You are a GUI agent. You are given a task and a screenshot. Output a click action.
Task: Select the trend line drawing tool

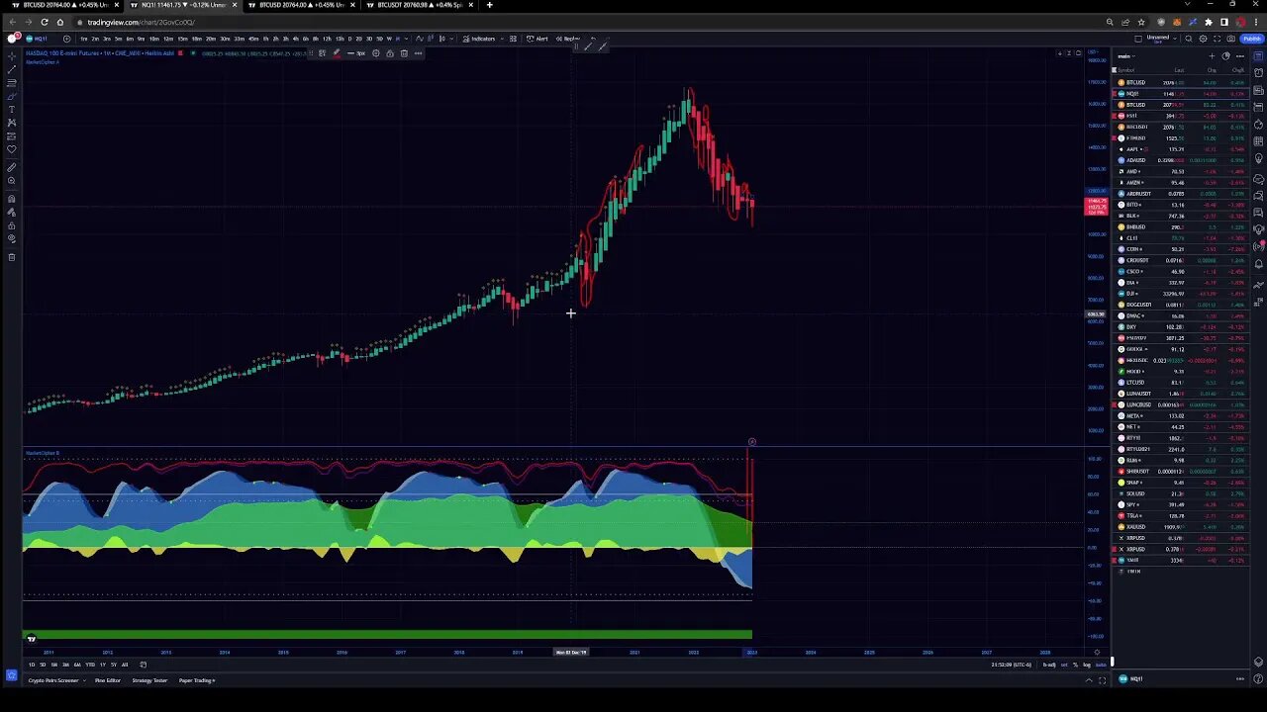(12, 69)
